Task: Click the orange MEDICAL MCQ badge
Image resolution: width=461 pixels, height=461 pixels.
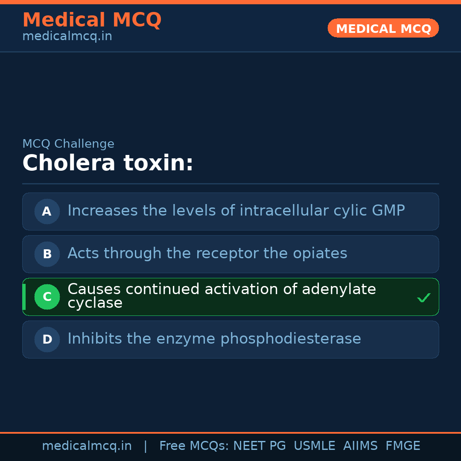Action: pyautogui.click(x=383, y=28)
